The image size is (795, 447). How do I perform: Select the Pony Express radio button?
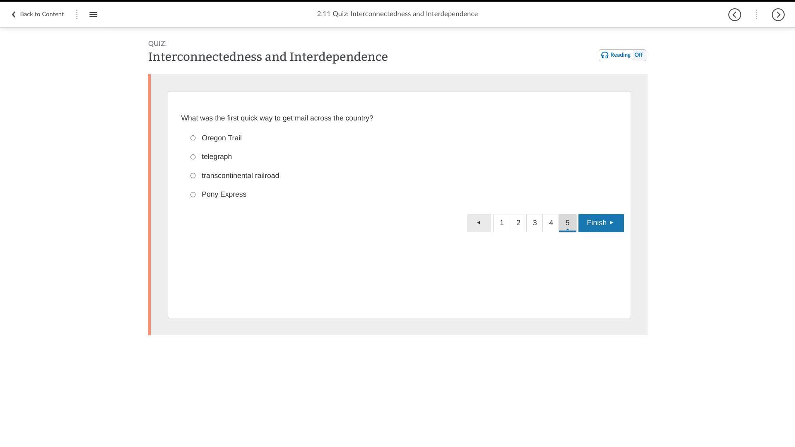193,194
